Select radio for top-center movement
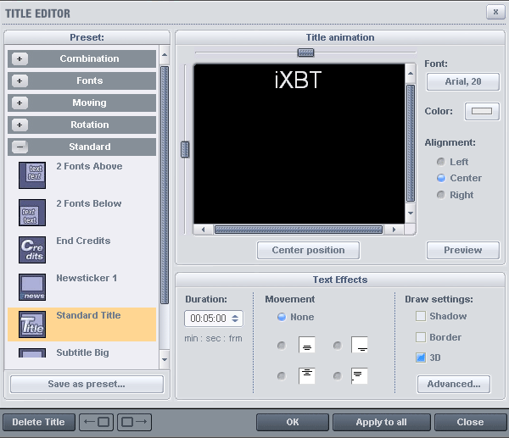Screen dimensions: 509x438 (x=282, y=376)
